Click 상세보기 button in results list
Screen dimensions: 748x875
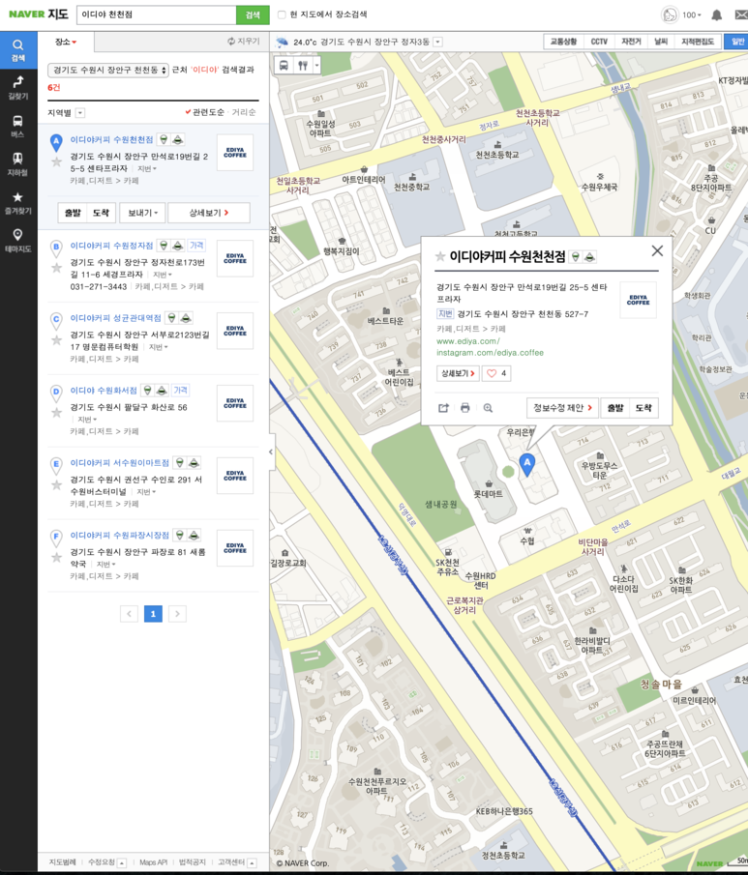[x=209, y=213]
